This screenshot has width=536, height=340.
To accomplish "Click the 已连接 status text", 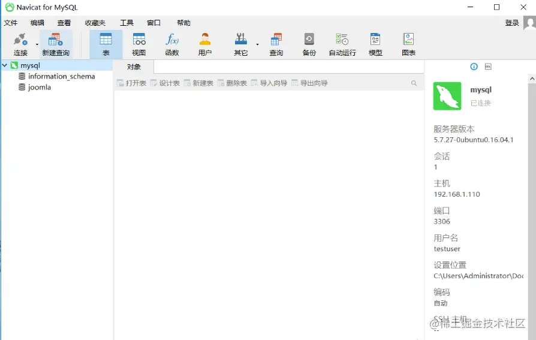I will pos(480,103).
